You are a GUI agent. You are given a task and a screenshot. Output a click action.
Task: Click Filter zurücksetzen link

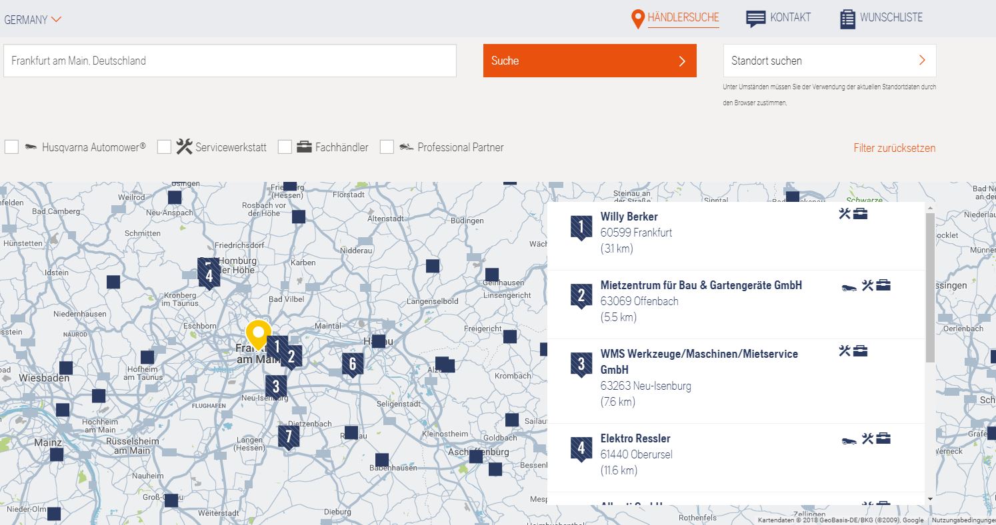tap(895, 148)
